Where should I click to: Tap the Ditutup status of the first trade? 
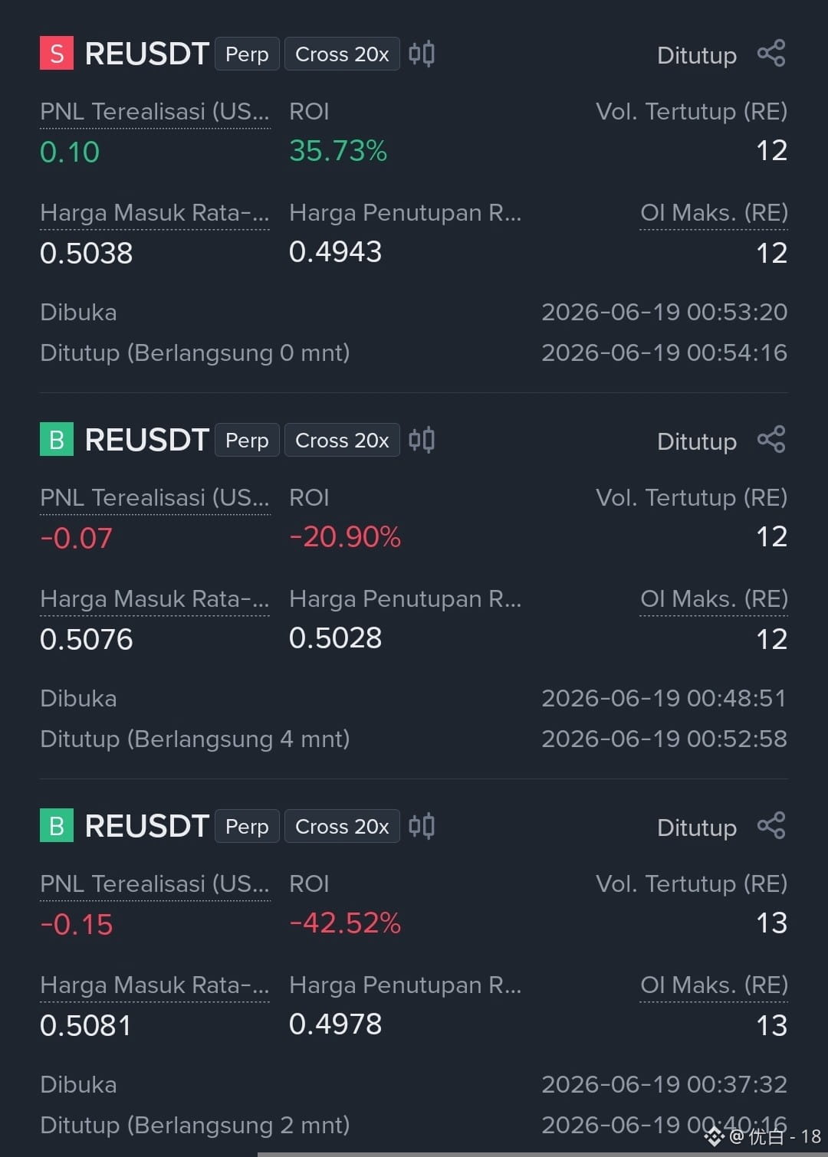[697, 55]
